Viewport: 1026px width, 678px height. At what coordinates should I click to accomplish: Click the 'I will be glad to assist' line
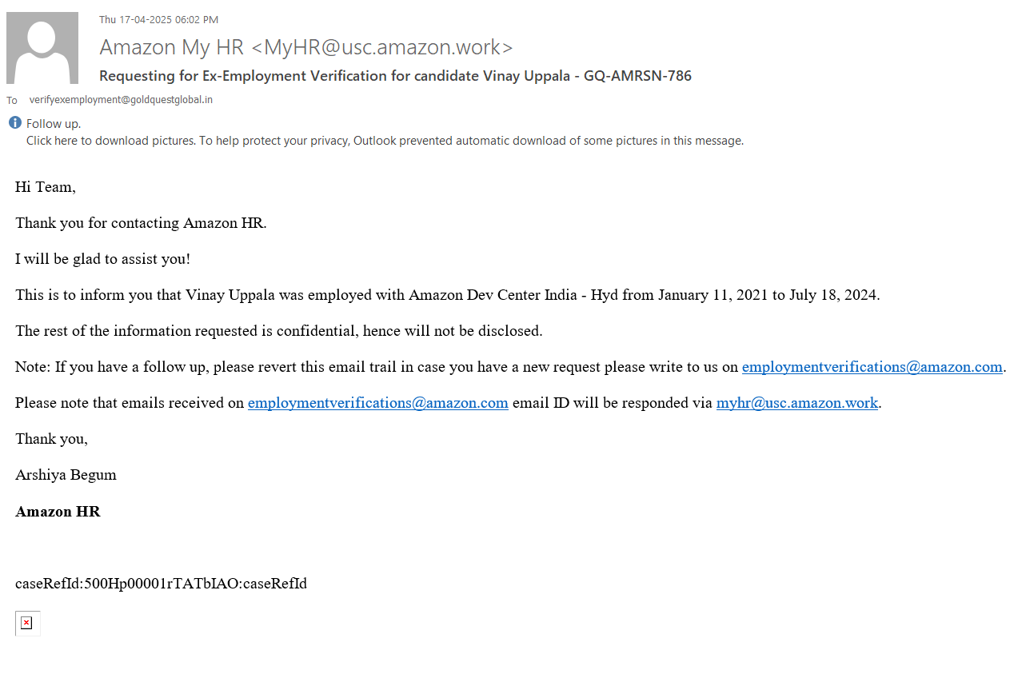(102, 259)
